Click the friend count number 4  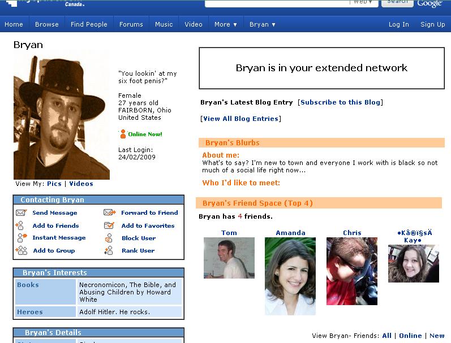click(240, 216)
